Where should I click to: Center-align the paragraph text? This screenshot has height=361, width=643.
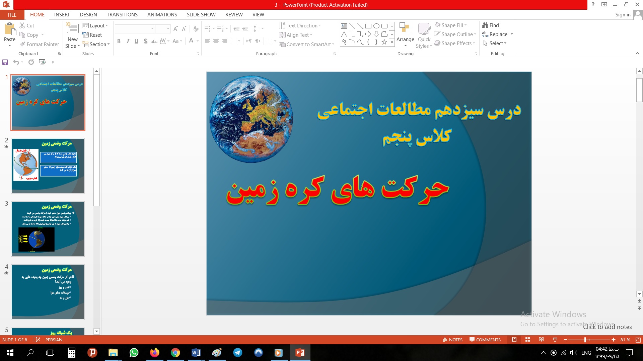(x=216, y=41)
